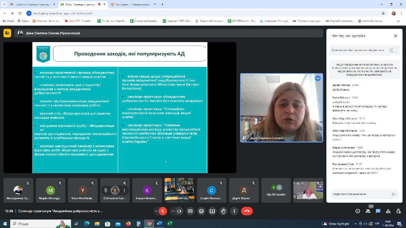Select the active Meet tab
Screen dimensions: 406x228
(x=82, y=4)
